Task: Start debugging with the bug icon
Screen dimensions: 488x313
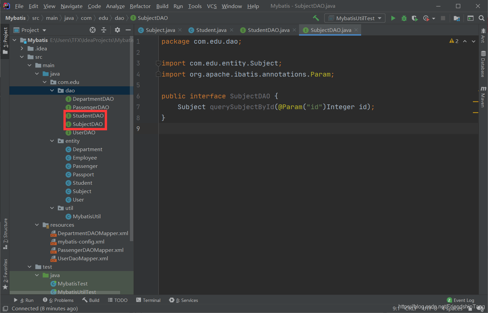Action: [x=404, y=18]
